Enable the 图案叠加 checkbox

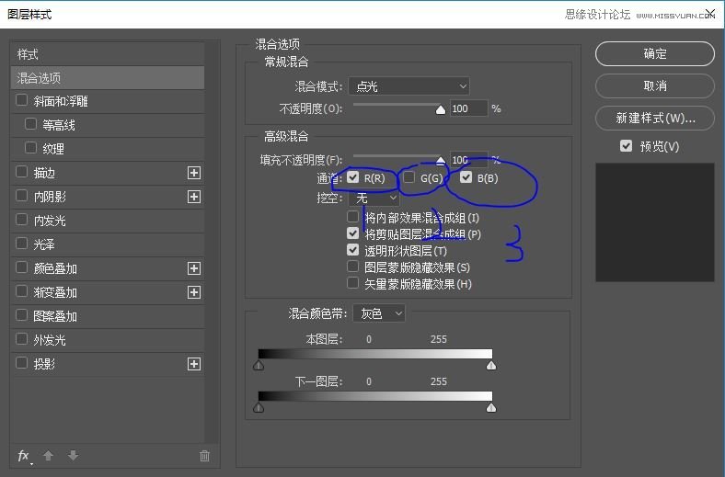22,315
